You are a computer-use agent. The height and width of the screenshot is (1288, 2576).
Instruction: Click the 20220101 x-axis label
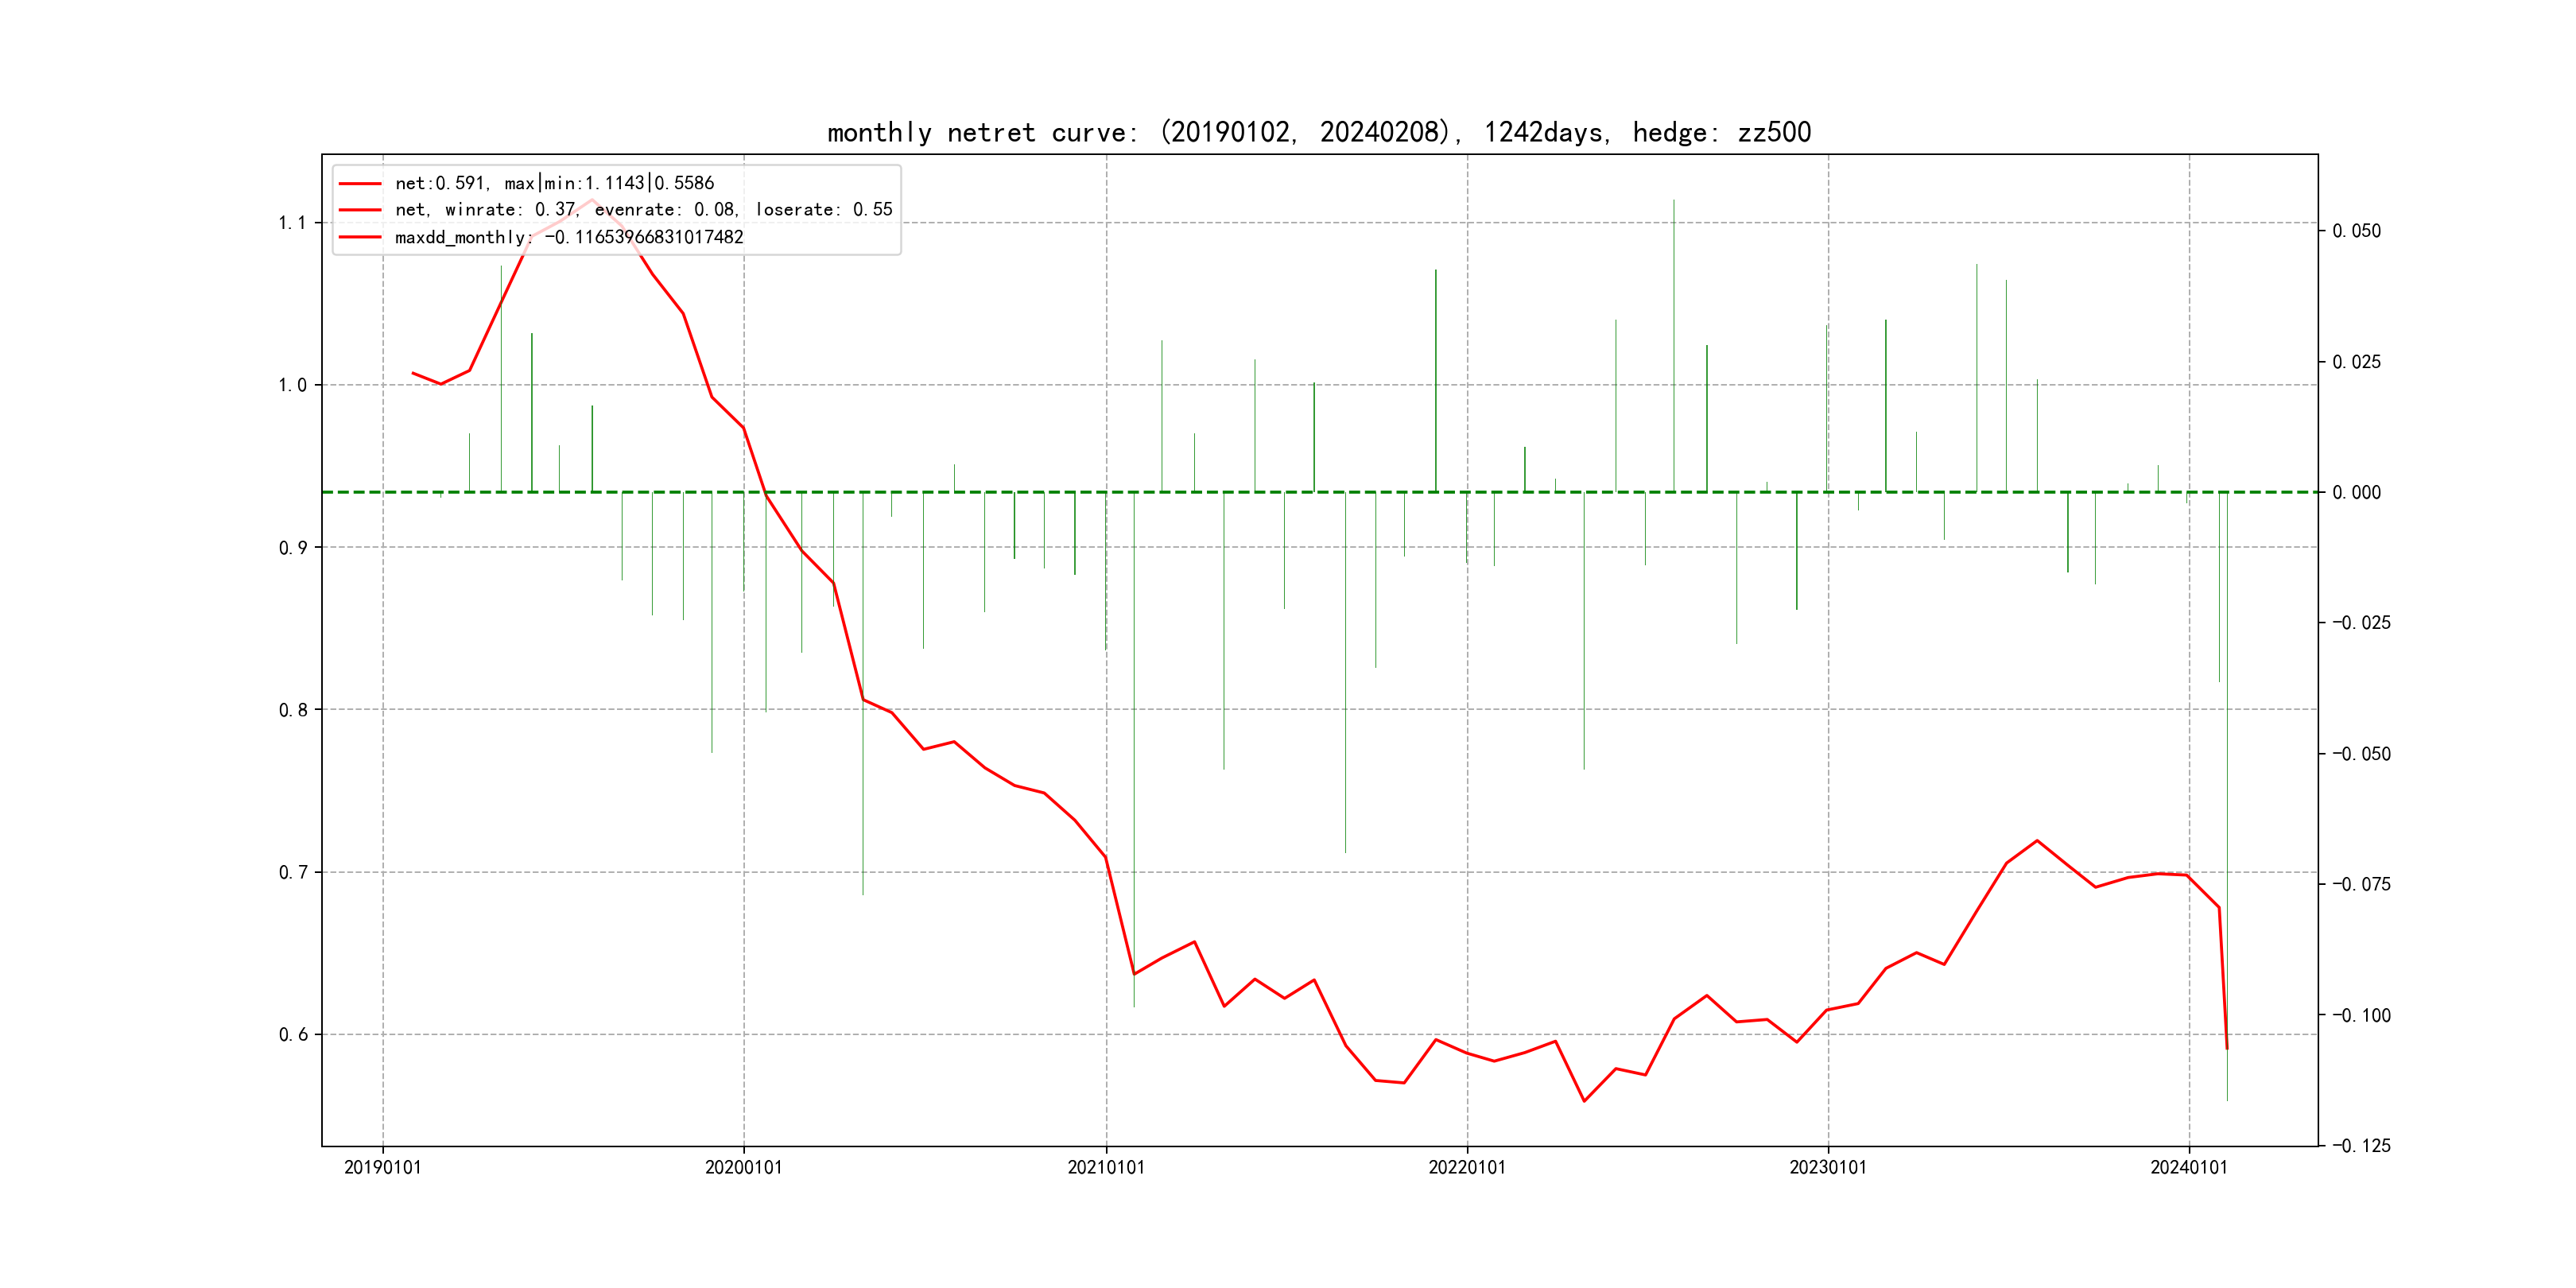point(1466,1167)
